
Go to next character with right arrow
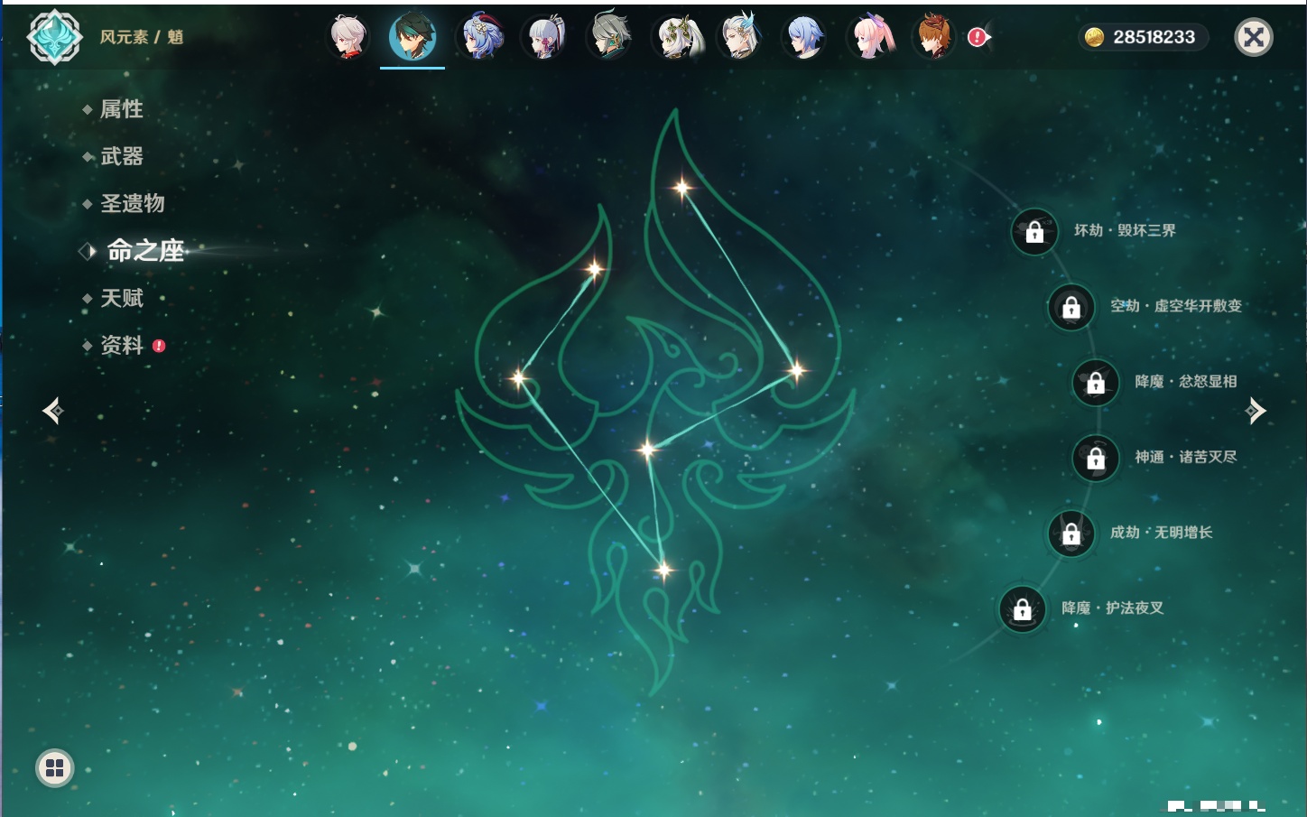pyautogui.click(x=1256, y=411)
